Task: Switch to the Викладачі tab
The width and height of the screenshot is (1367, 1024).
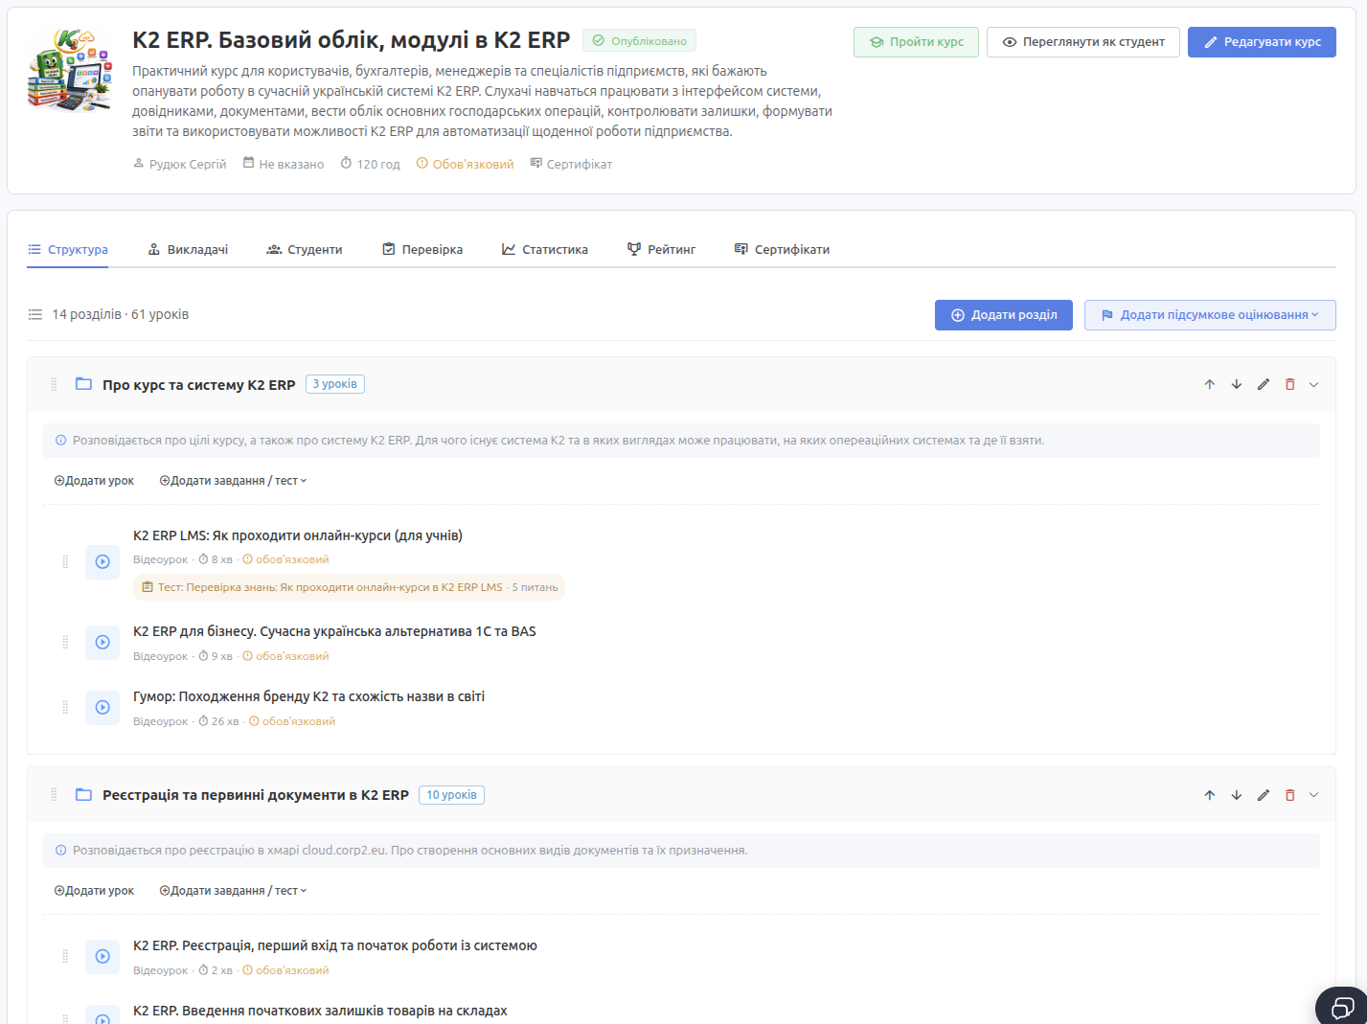Action: point(188,249)
